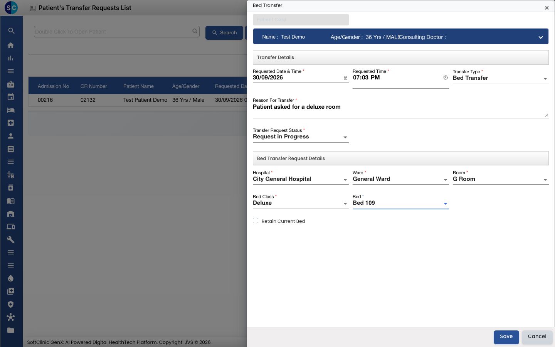Viewport: 555px width, 347px height.
Task: Click the stacked plus library icon
Action: click(11, 291)
